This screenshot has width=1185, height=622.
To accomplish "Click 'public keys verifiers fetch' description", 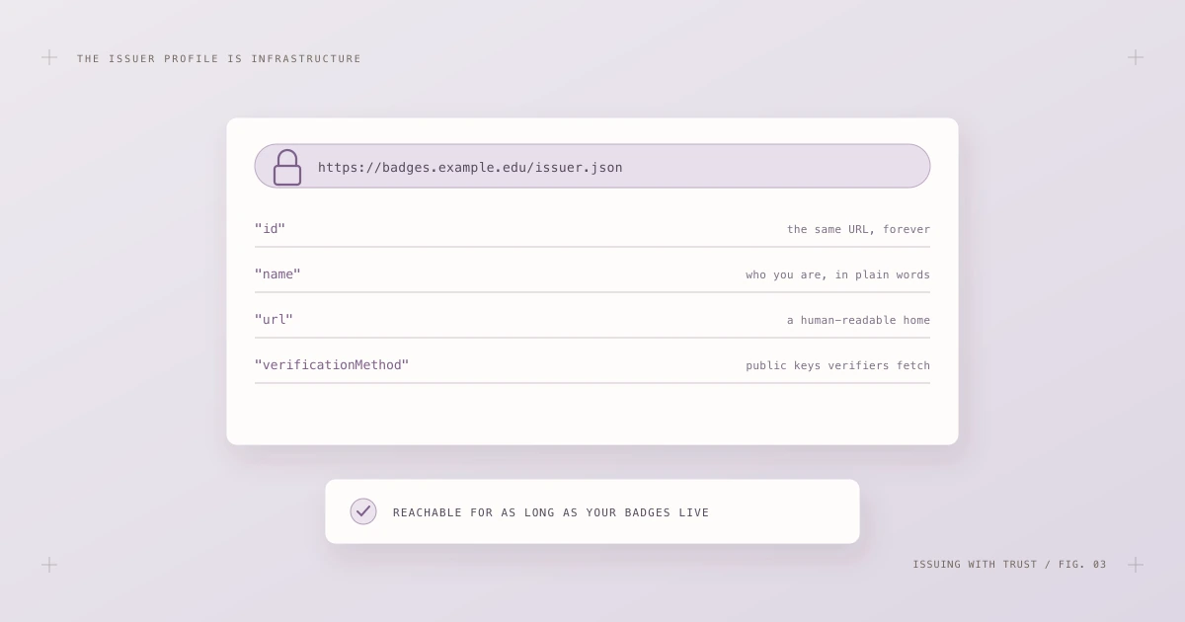I will [x=837, y=365].
